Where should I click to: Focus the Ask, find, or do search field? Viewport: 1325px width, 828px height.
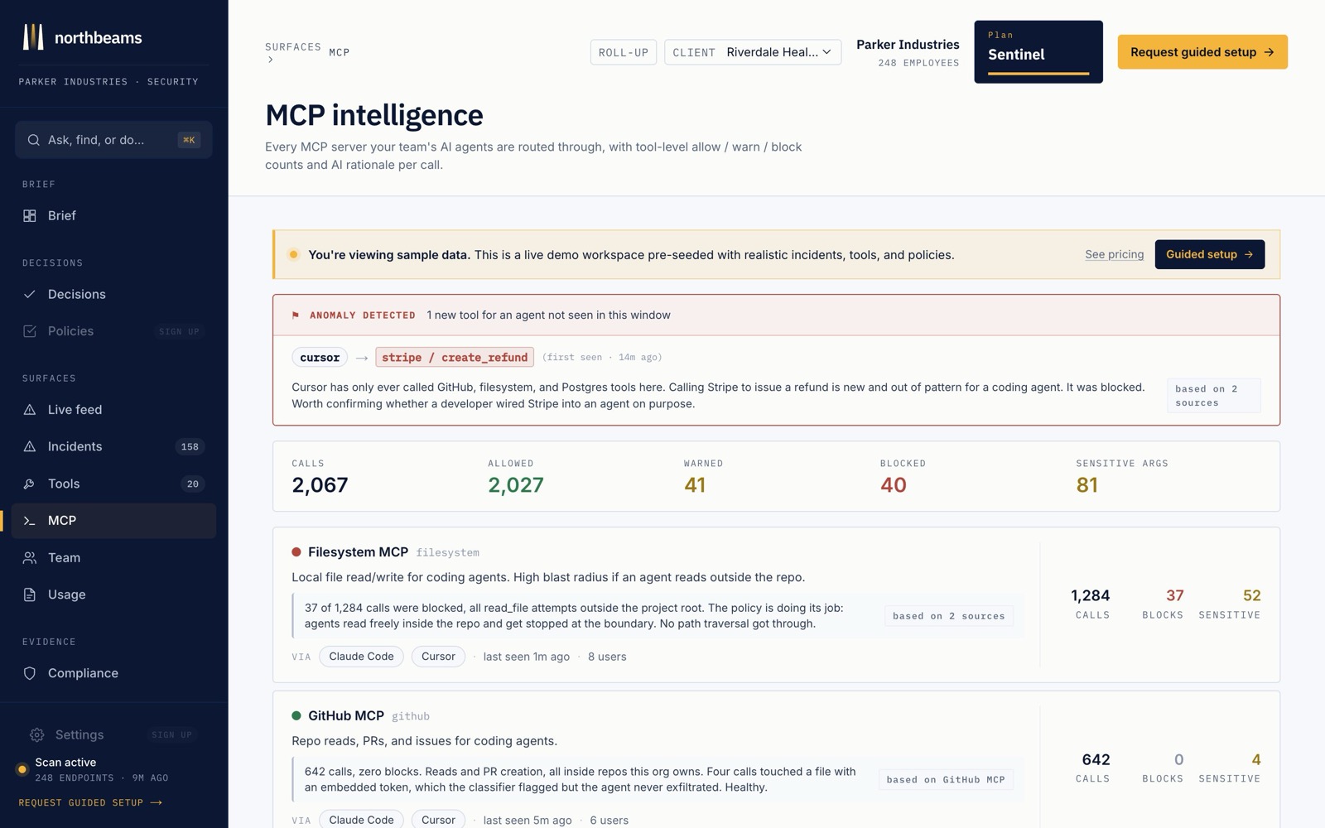click(113, 140)
